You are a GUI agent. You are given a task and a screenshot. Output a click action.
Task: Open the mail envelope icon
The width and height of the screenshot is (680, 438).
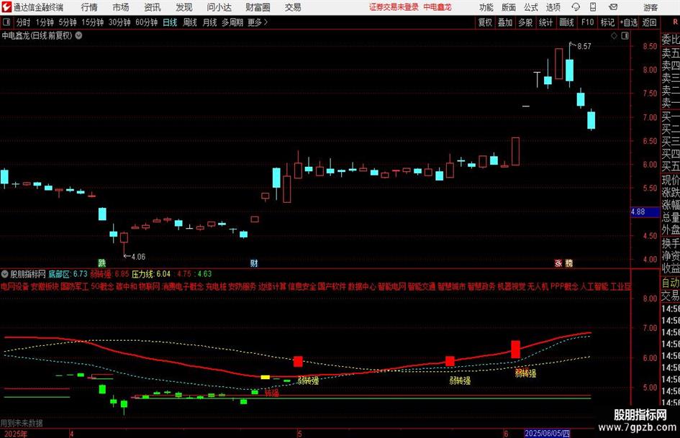(613, 7)
